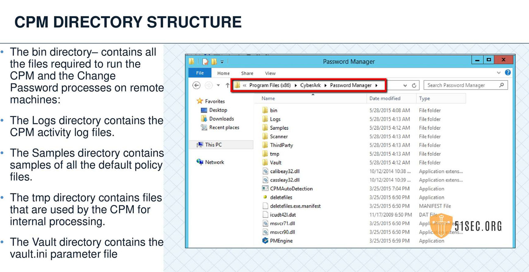
Task: Click File folder type in Vault row
Action: [x=430, y=162]
